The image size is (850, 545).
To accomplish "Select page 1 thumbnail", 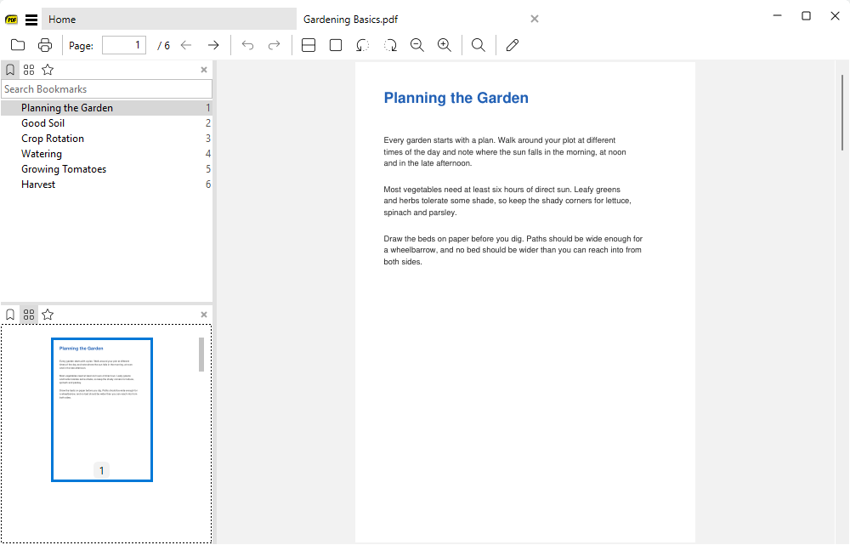I will point(102,410).
